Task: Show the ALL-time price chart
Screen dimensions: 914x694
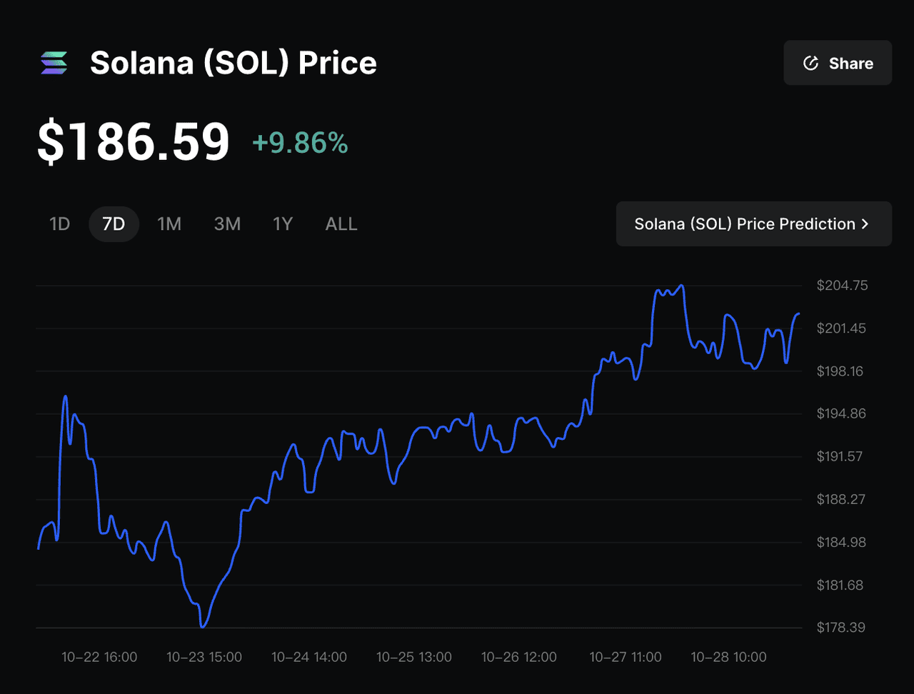Action: coord(341,223)
